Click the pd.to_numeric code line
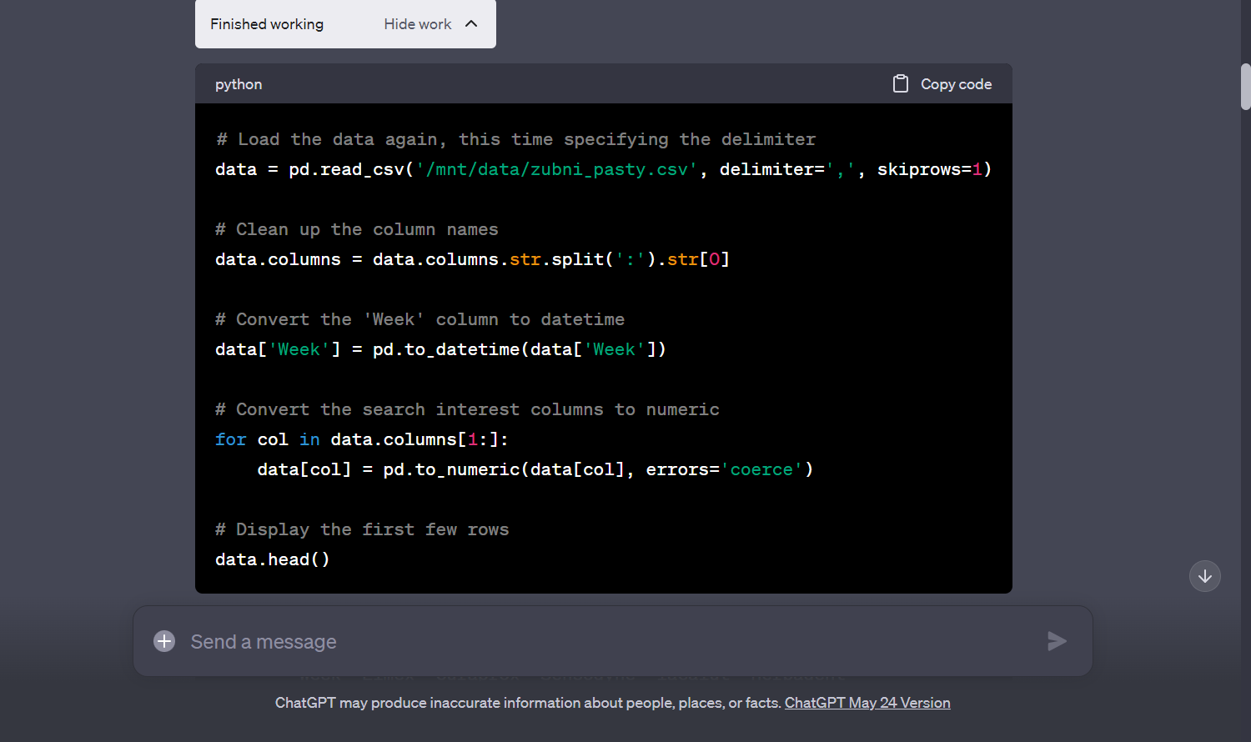Image resolution: width=1251 pixels, height=742 pixels. click(535, 469)
